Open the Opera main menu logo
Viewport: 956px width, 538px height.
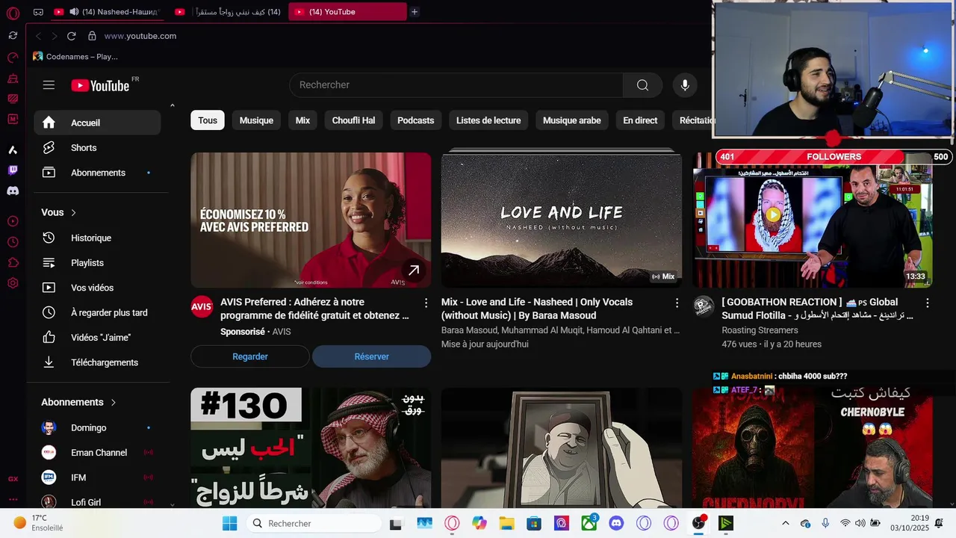(x=13, y=13)
